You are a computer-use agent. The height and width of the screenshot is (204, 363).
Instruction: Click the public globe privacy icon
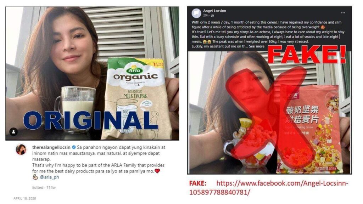[212, 16]
